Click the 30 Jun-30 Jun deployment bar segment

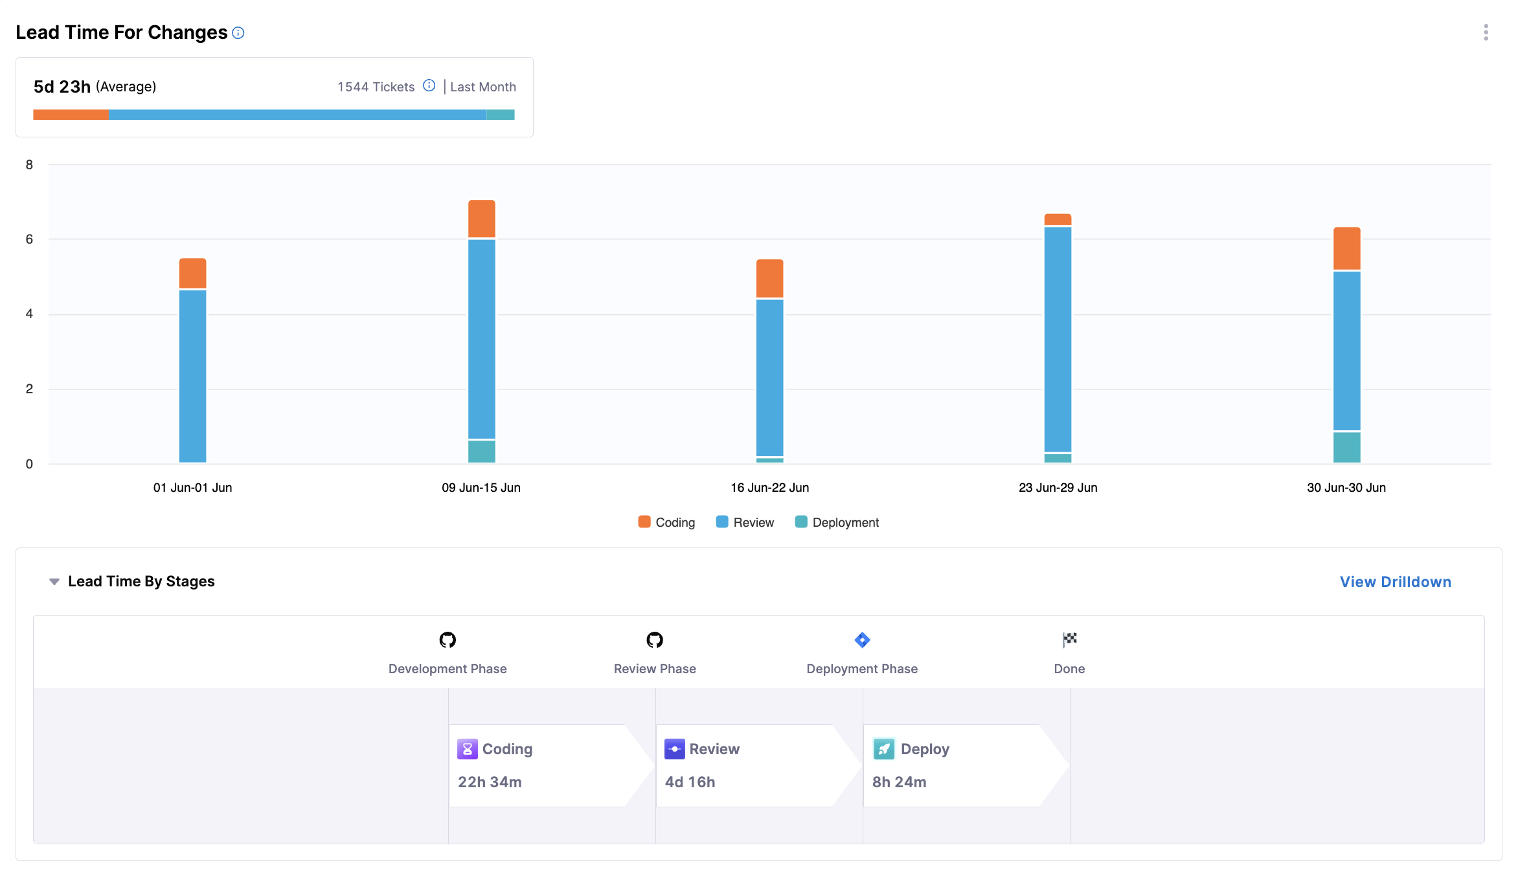[x=1346, y=447]
